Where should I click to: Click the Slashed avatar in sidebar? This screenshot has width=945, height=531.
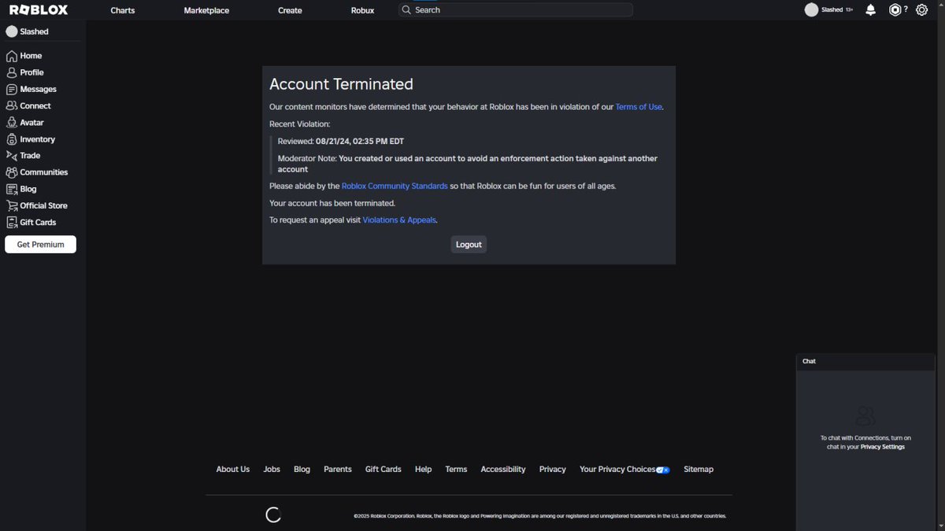(11, 31)
